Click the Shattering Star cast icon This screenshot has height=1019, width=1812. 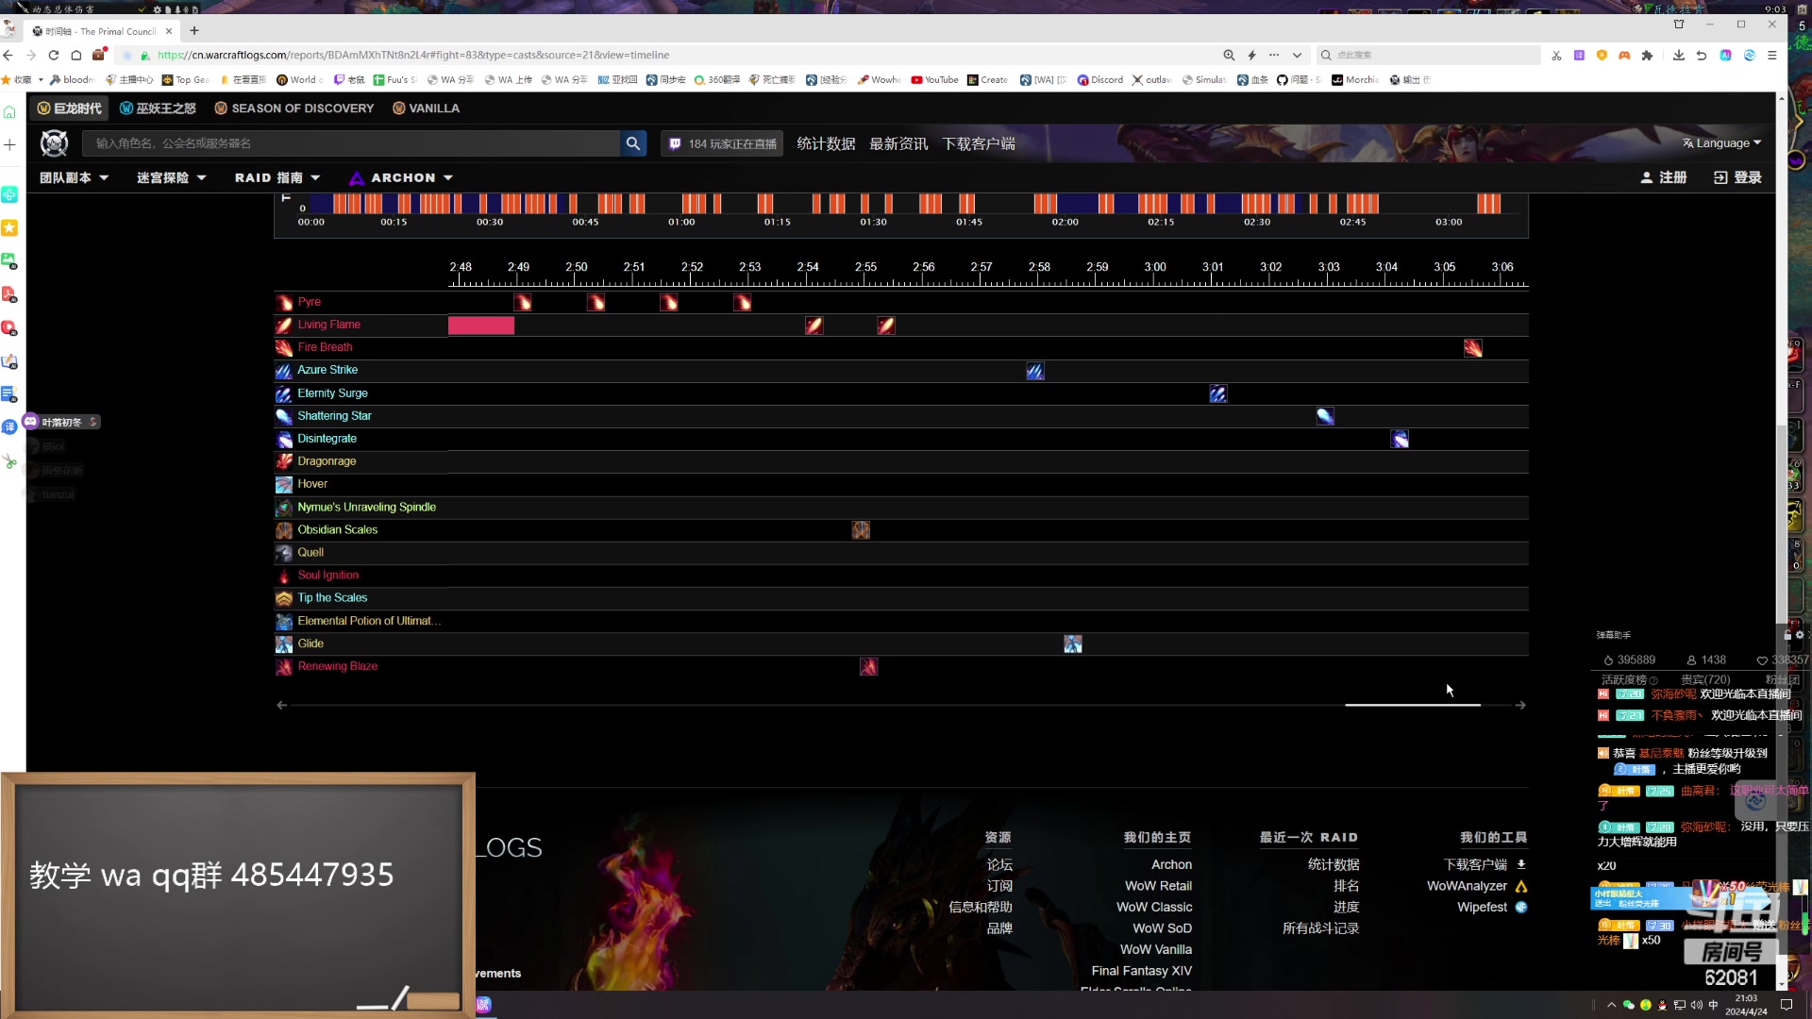point(1325,416)
